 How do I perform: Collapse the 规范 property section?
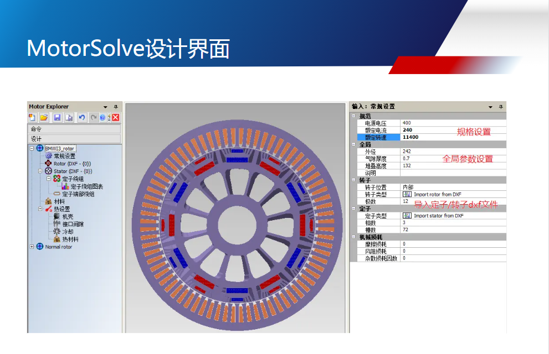coord(354,116)
